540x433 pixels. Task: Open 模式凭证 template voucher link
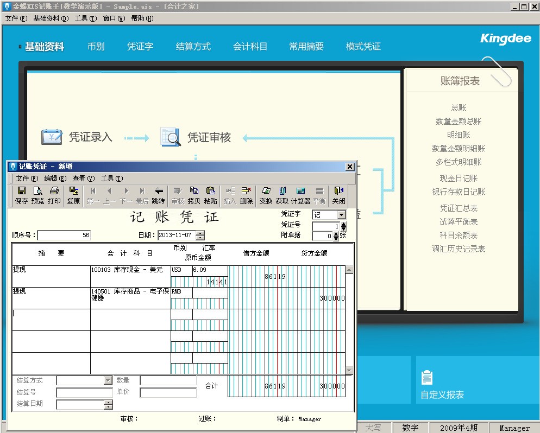363,47
